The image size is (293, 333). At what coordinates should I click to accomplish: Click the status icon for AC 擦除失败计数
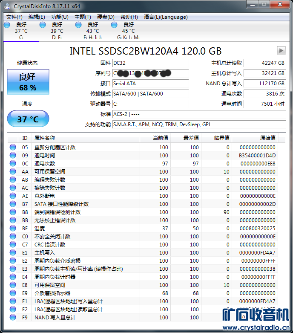coord(13,188)
